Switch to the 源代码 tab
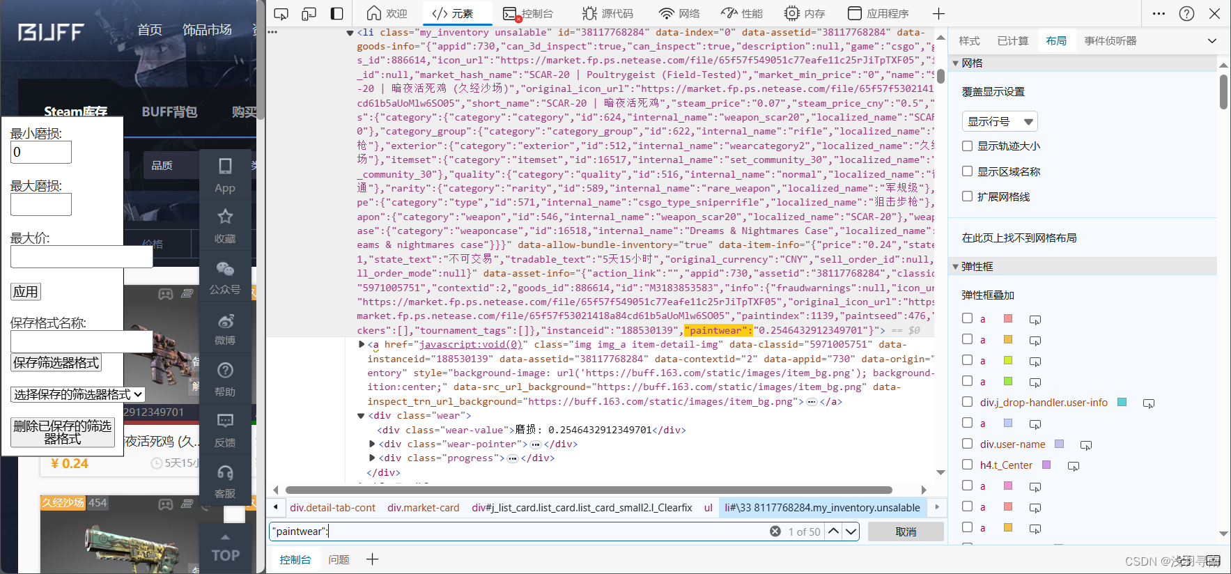 coord(608,14)
